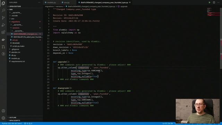The image size is (222, 125).
Task: Open models.py in explorer tree
Action: [x=15, y=58]
